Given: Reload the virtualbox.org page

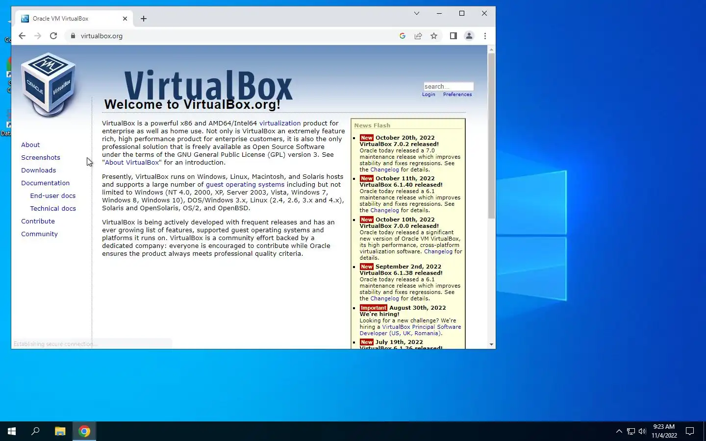Looking at the screenshot, I should [53, 36].
